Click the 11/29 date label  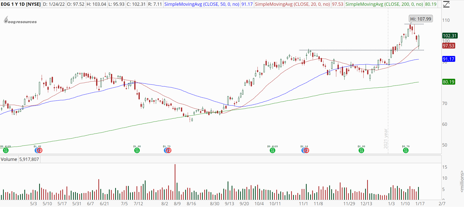pos(349,204)
